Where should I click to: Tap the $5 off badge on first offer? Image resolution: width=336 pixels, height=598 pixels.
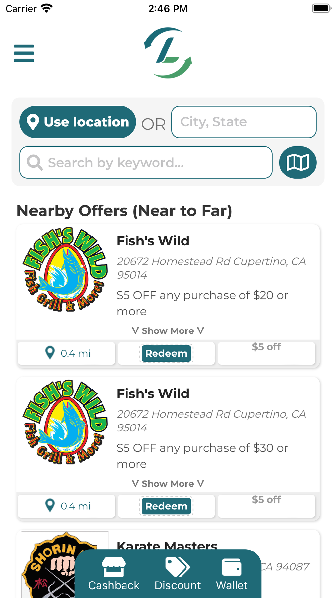pos(266,347)
